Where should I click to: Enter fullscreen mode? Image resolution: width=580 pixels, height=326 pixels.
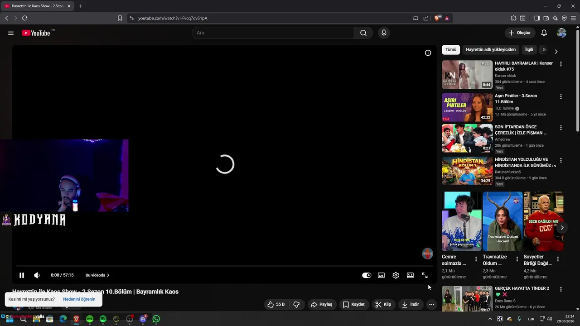pos(425,275)
